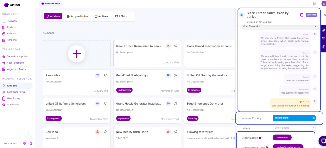This screenshot has height=148, width=326.
Task: Click the highlighted Lets discuss this further message
Action: click(290, 103)
